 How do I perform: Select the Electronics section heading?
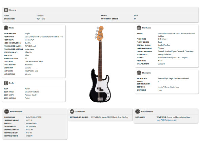tap(147, 73)
